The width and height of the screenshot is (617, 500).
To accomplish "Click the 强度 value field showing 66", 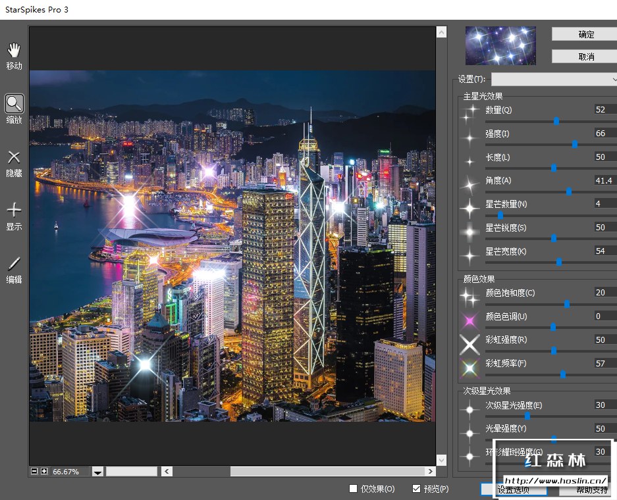I will (x=605, y=134).
